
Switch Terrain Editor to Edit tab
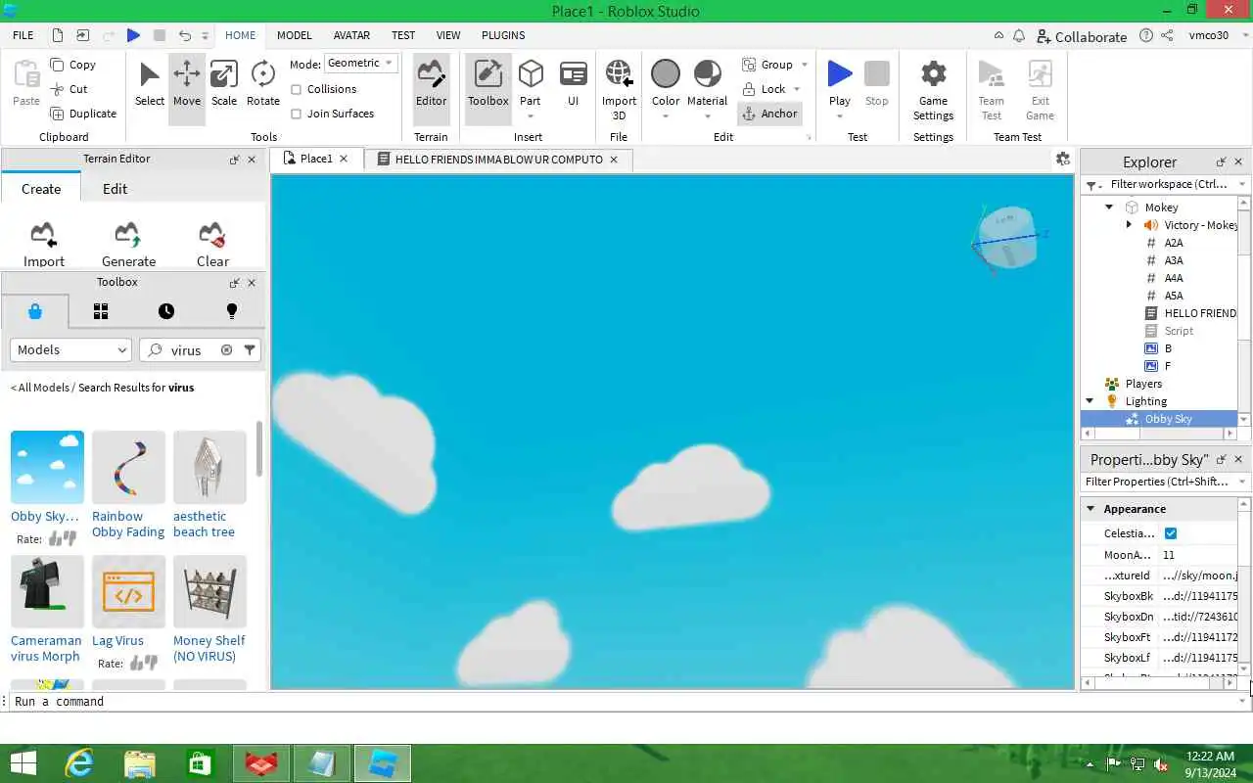pos(116,189)
